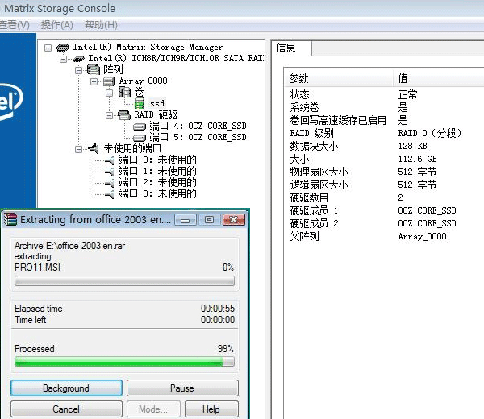Pause the archive extraction

tap(182, 388)
